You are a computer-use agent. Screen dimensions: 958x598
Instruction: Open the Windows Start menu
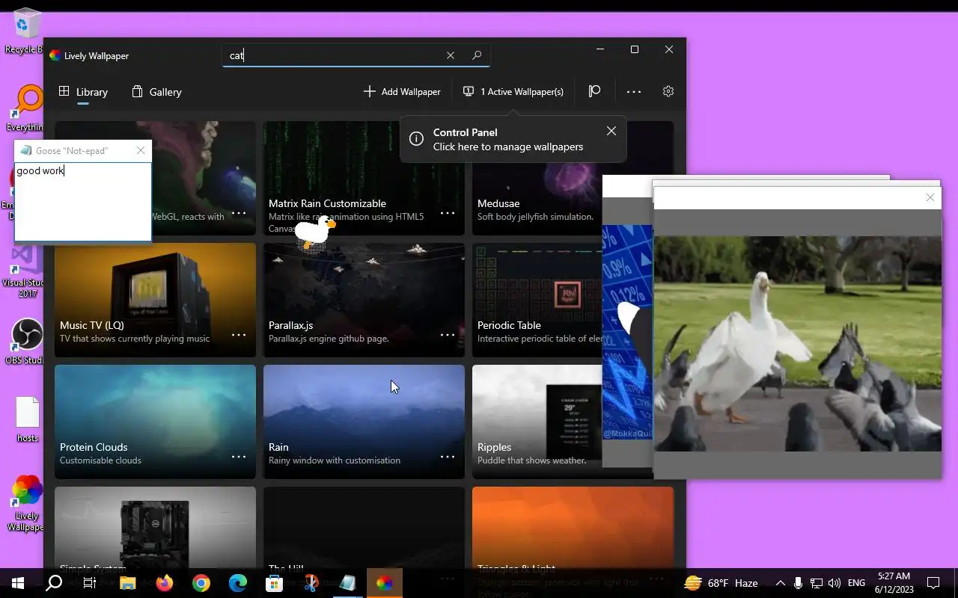(x=18, y=583)
